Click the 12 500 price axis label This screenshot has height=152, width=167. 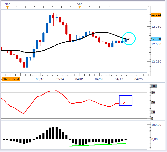pos(156,44)
